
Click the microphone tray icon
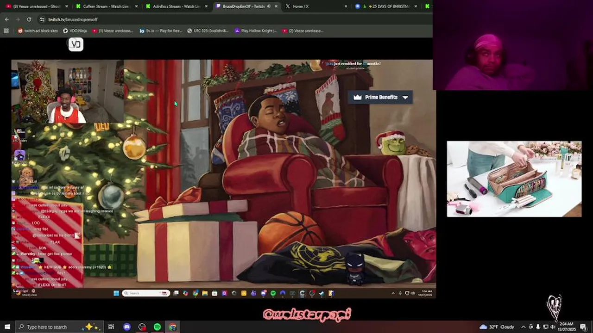point(538,327)
